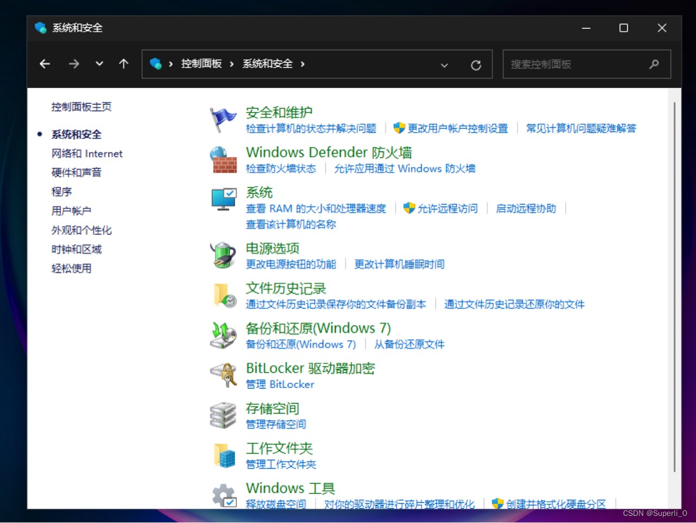Open the 存储空间 stacked drives icon
The height and width of the screenshot is (523, 696).
pyautogui.click(x=223, y=415)
